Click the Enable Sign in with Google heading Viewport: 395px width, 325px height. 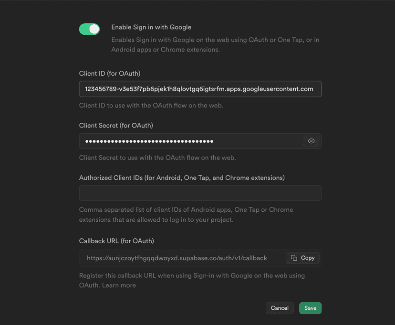coord(151,27)
